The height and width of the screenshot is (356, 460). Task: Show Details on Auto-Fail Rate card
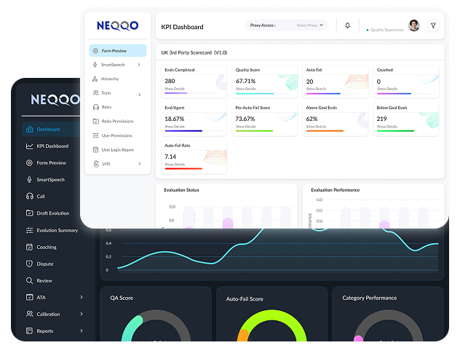pyautogui.click(x=175, y=165)
